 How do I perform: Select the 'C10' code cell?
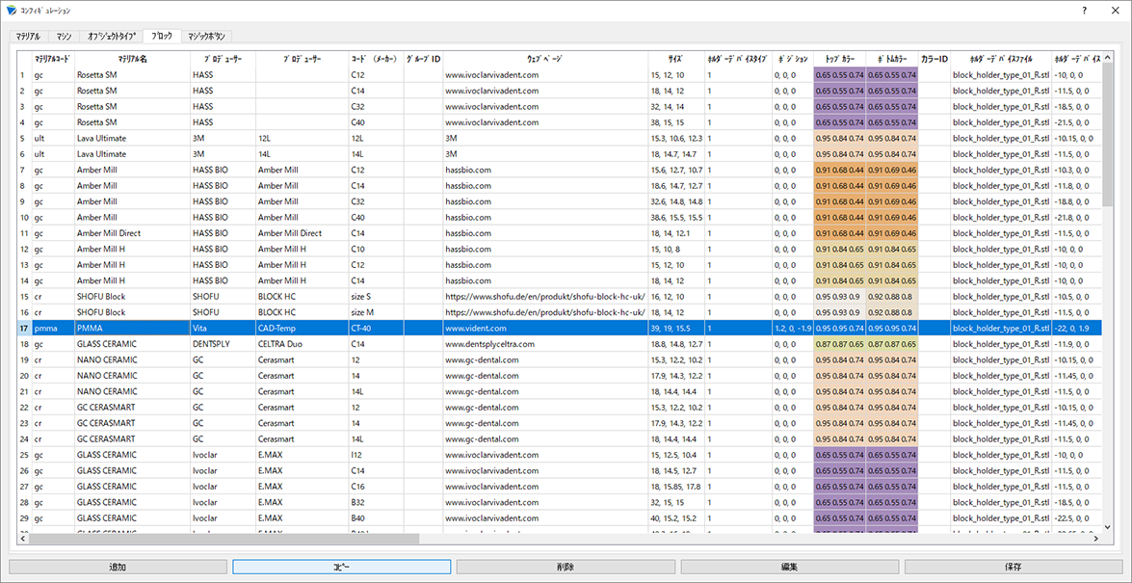tap(376, 250)
